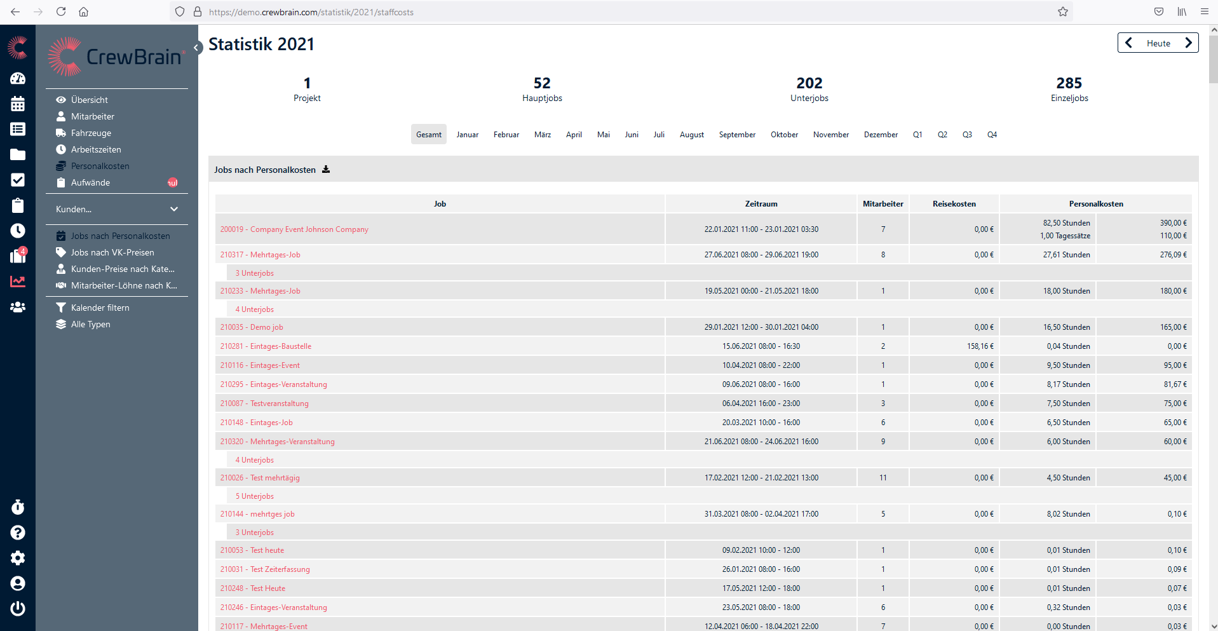
Task: Bookmark this page with the star icon
Action: pyautogui.click(x=1063, y=11)
